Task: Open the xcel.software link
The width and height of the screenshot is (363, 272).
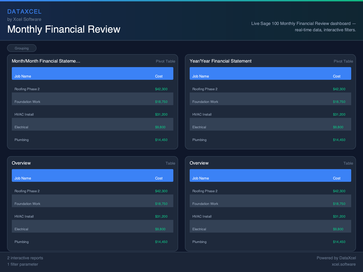Action: [343, 264]
